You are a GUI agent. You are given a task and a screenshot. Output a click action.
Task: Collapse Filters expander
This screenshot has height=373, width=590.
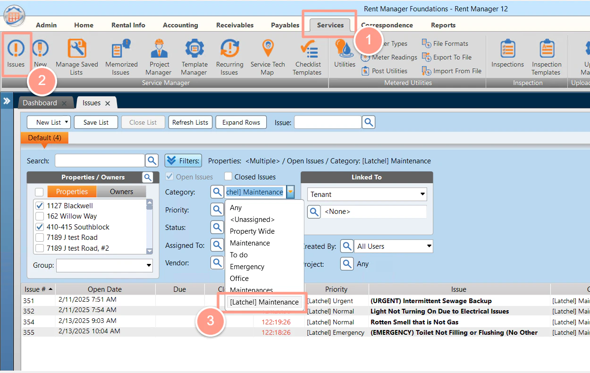point(183,161)
